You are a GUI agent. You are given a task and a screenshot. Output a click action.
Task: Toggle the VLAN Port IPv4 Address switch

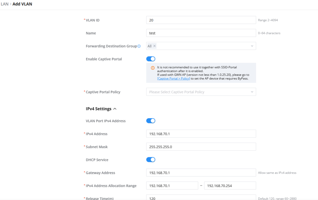click(151, 121)
